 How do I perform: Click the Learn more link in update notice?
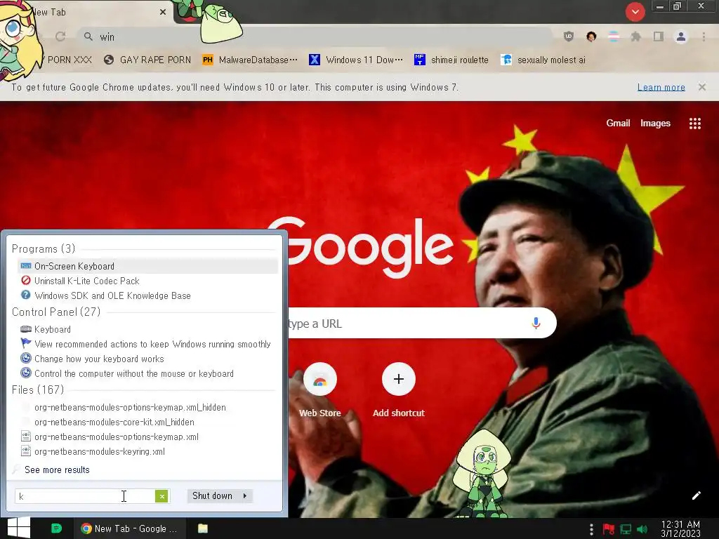click(x=661, y=87)
